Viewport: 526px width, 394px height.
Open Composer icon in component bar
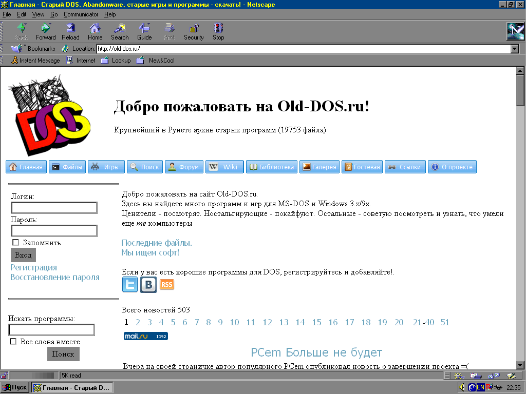click(511, 376)
